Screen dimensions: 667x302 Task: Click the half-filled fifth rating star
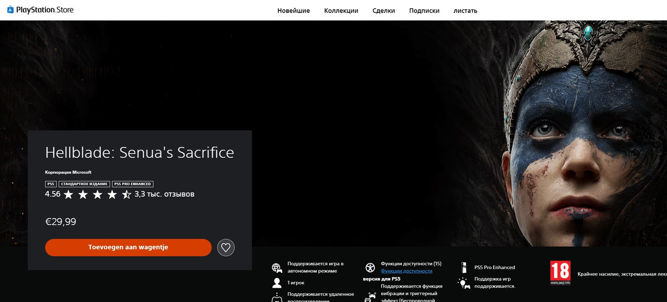127,194
